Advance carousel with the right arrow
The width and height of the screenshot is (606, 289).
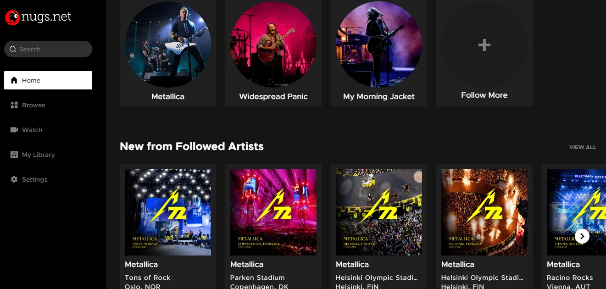tap(582, 236)
